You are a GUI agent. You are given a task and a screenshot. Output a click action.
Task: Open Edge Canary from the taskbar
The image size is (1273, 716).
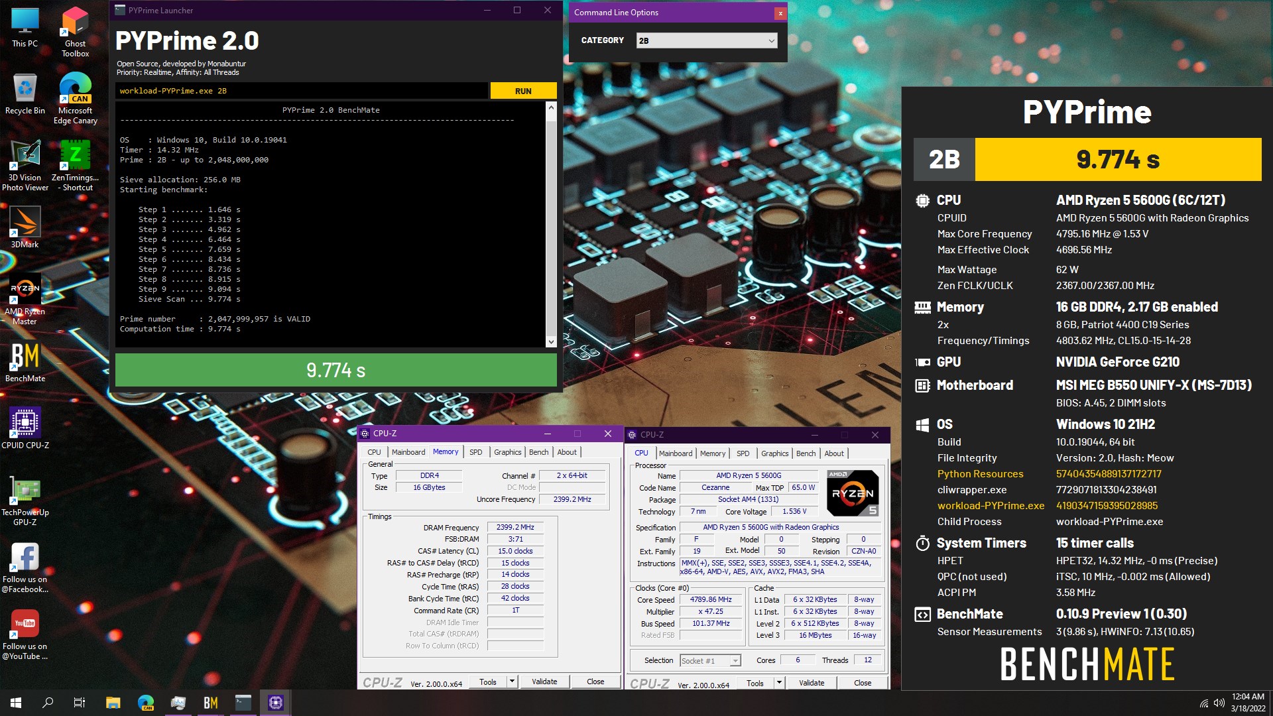point(145,703)
